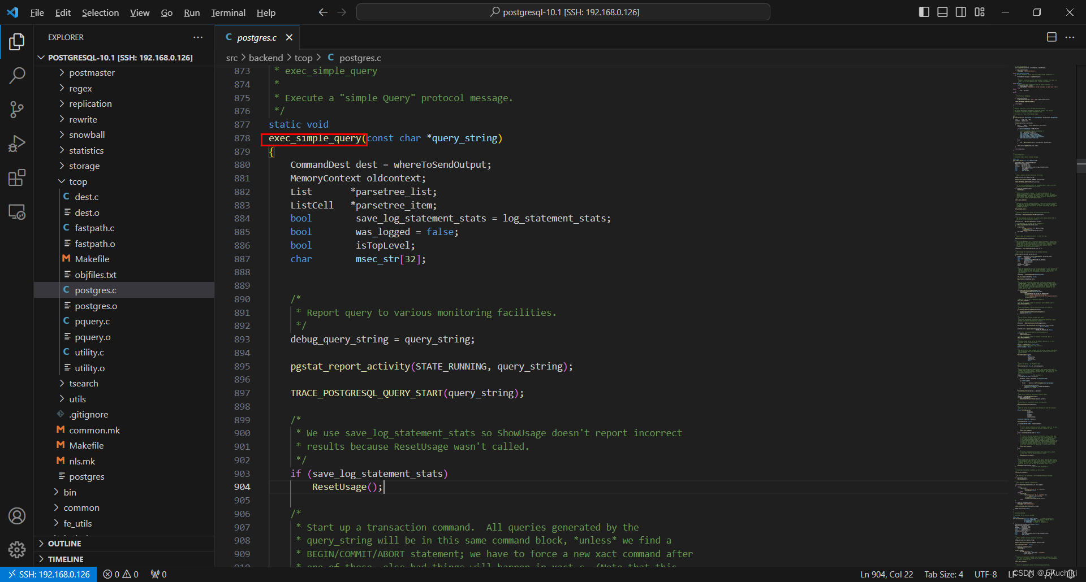Image resolution: width=1086 pixels, height=582 pixels.
Task: Click the split editor icon
Action: pos(1051,37)
